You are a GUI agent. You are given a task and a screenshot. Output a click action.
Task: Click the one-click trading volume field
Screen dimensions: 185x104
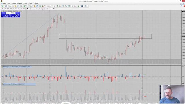[11, 13]
